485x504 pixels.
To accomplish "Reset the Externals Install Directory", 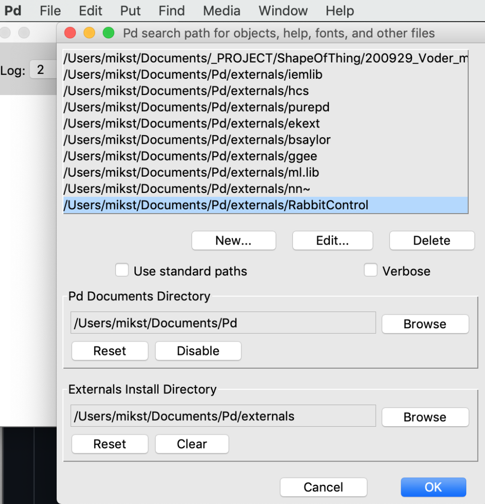I will pos(110,444).
